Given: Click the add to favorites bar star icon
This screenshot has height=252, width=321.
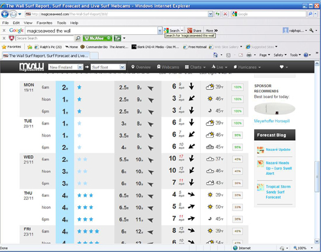Looking at the screenshot, I should point(30,47).
